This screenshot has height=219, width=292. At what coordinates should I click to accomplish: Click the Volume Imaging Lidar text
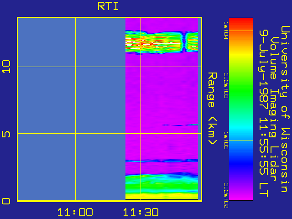point(274,109)
